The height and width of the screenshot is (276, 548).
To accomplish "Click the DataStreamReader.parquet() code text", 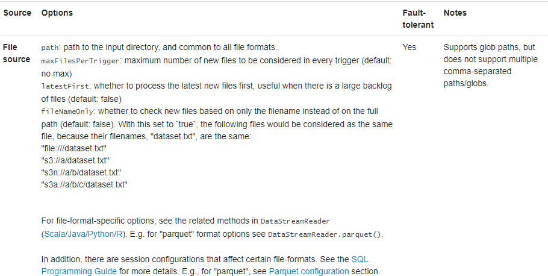I will [325, 234].
